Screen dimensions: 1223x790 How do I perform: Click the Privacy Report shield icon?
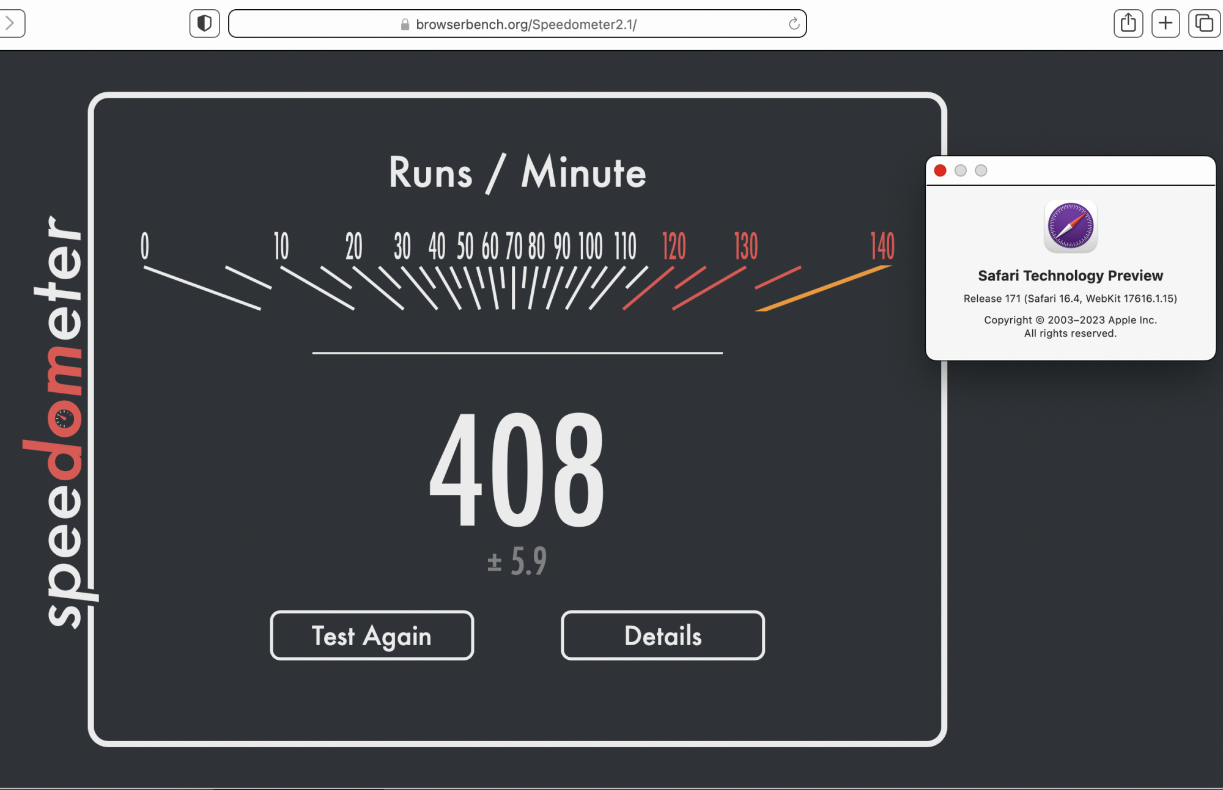click(204, 23)
